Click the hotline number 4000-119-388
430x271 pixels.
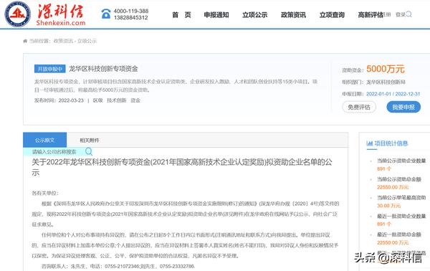[131, 11]
